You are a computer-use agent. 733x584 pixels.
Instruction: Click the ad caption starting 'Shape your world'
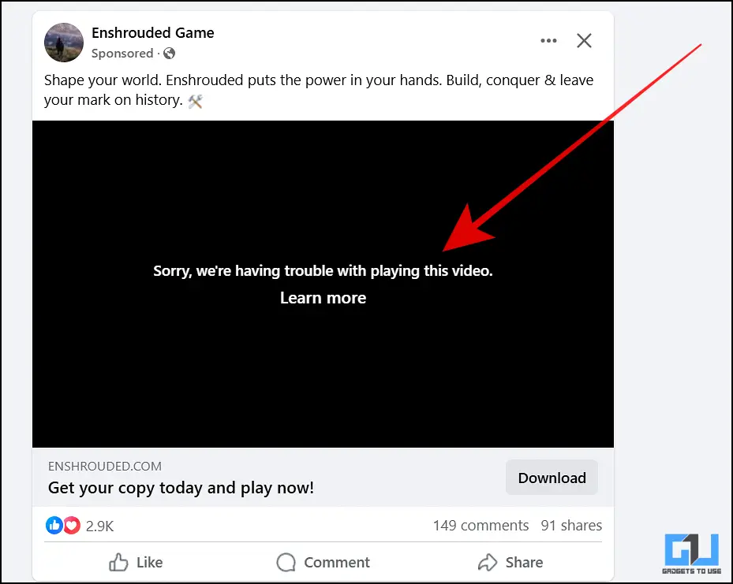[x=319, y=90]
